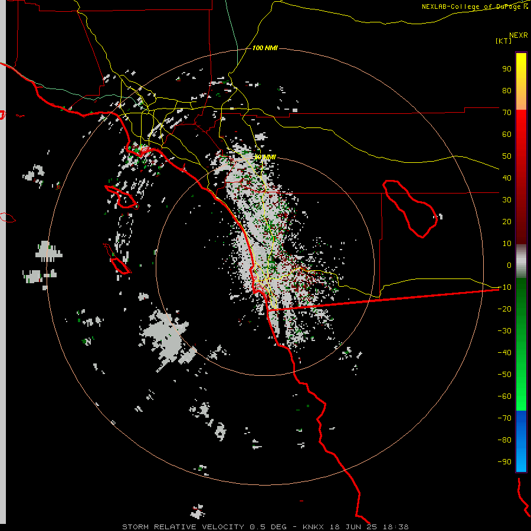531x531 pixels.
Task: Click the positive 60 scale label
Action: coord(507,135)
